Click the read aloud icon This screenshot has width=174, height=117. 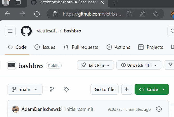click(142, 14)
